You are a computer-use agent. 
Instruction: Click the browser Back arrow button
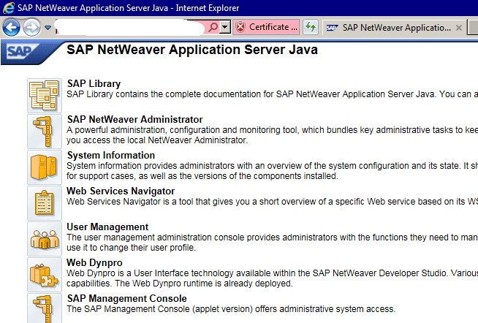point(11,28)
